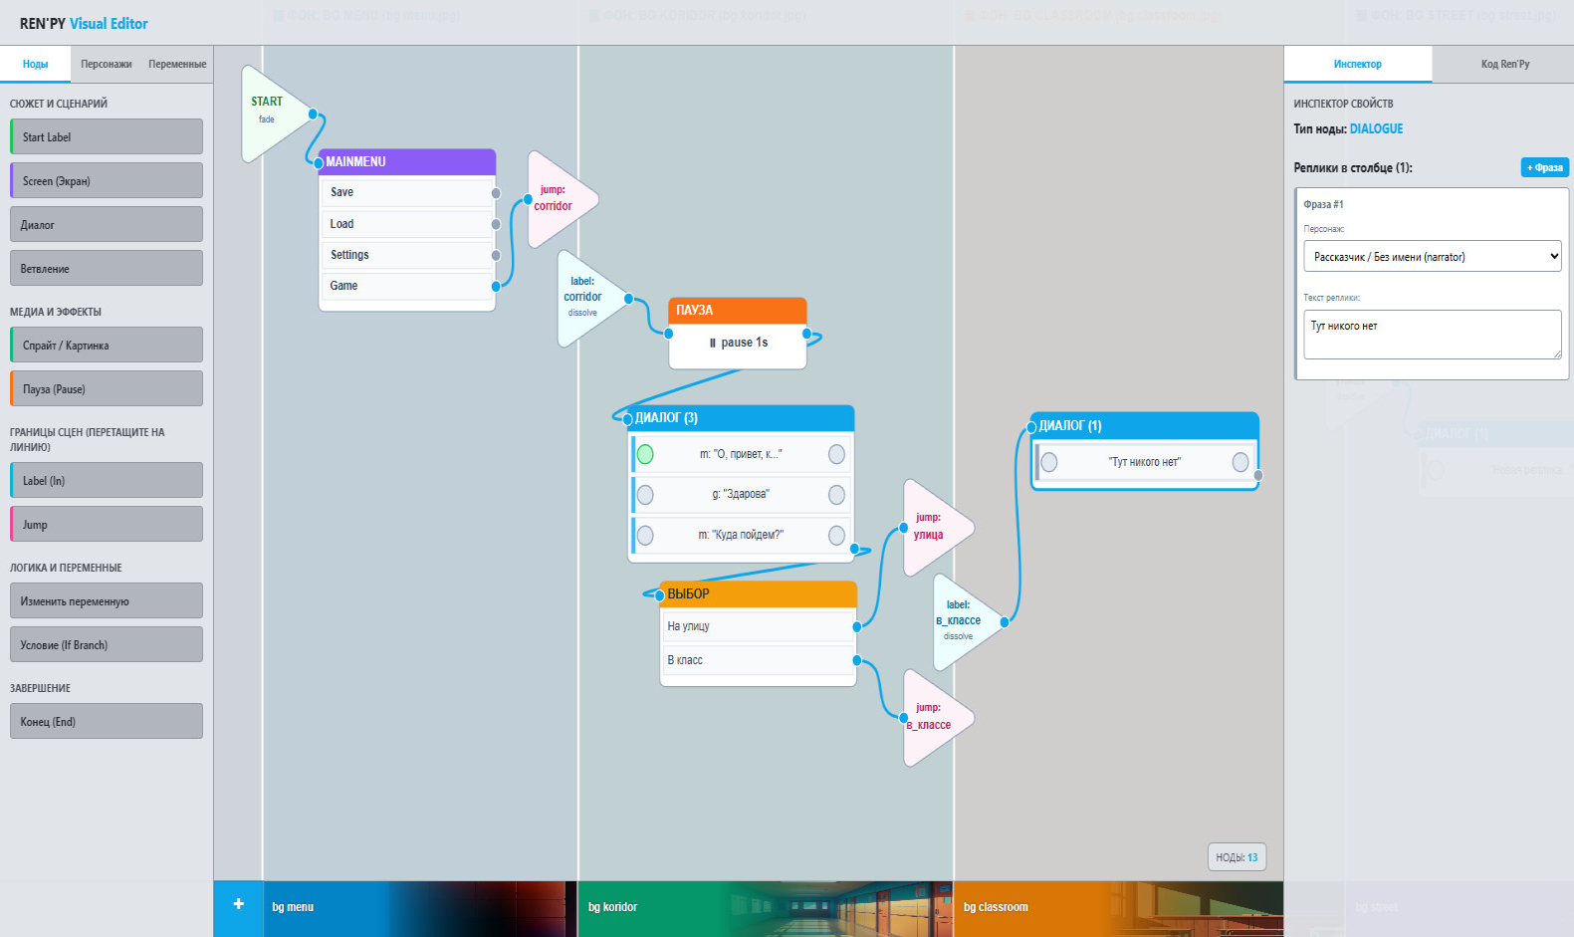Select the Jump palette button
Viewport: 1574px width, 937px height.
[107, 524]
